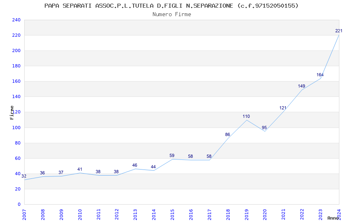Select the Numero Firme subtitle
The width and height of the screenshot is (343, 222).
point(172,14)
